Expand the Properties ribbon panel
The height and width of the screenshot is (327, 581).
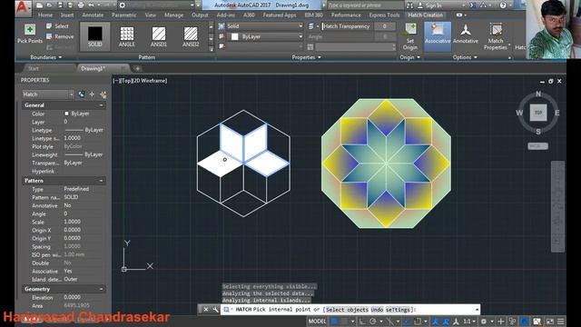tap(306, 57)
